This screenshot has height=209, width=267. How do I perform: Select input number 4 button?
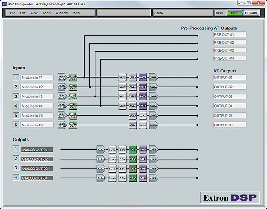[16, 106]
